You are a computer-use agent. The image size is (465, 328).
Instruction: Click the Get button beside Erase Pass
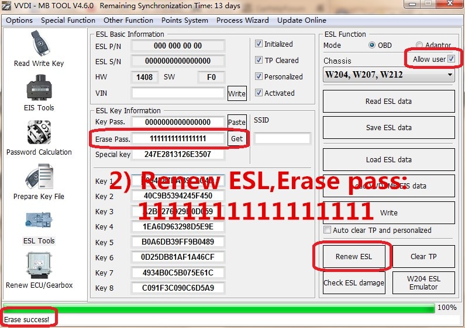point(237,139)
